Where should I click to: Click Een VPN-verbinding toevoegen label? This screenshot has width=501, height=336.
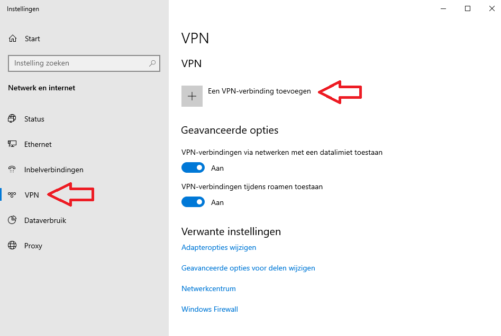(x=259, y=91)
